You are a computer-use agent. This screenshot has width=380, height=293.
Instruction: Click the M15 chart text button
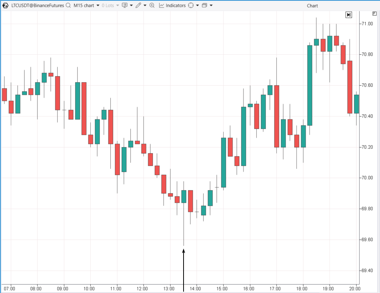click(85, 5)
